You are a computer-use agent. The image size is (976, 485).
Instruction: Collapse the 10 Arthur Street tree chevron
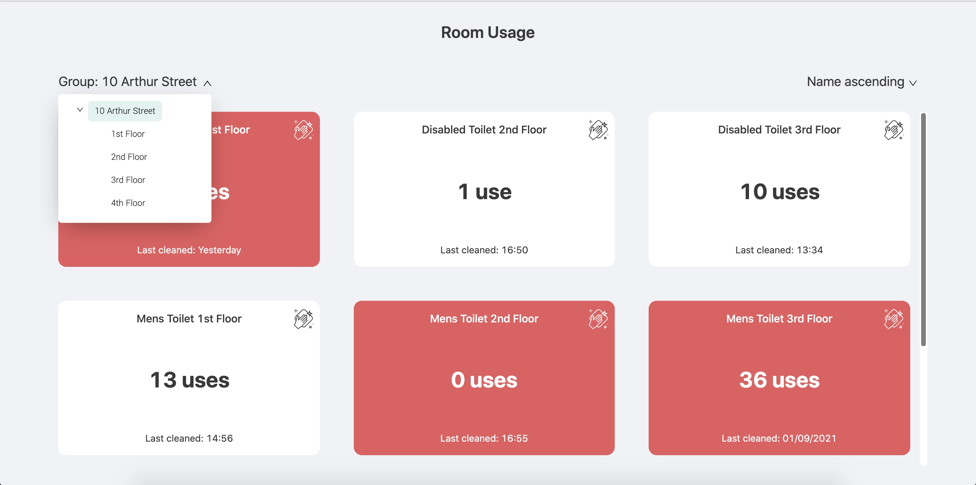coord(80,110)
